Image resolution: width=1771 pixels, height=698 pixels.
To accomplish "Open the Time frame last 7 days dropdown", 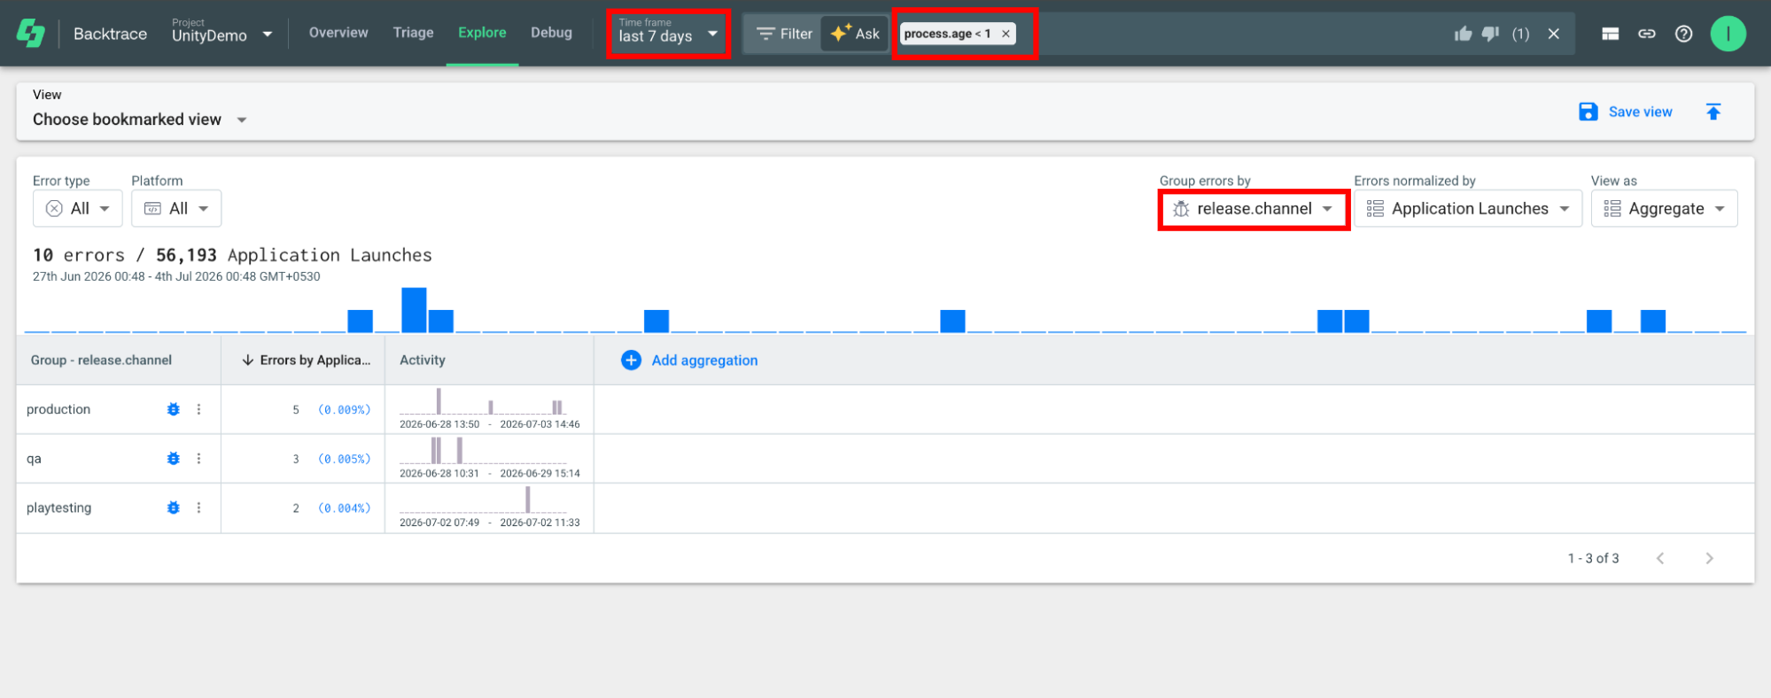I will tap(669, 34).
